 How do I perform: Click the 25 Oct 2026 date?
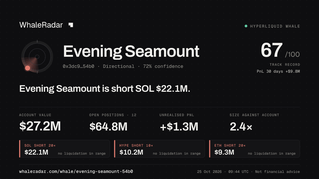coord(209,172)
